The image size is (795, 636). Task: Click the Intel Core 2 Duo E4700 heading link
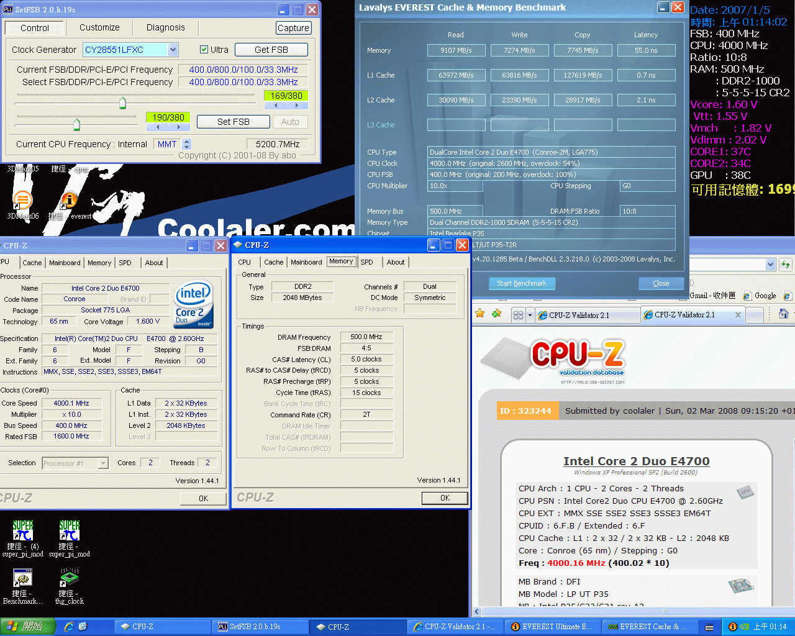tap(636, 461)
